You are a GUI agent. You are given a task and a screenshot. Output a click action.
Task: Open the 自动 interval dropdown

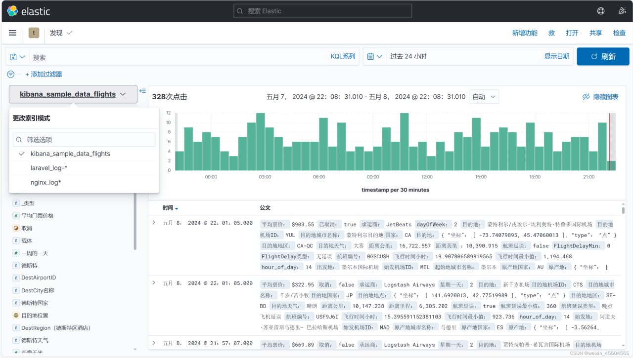point(484,97)
